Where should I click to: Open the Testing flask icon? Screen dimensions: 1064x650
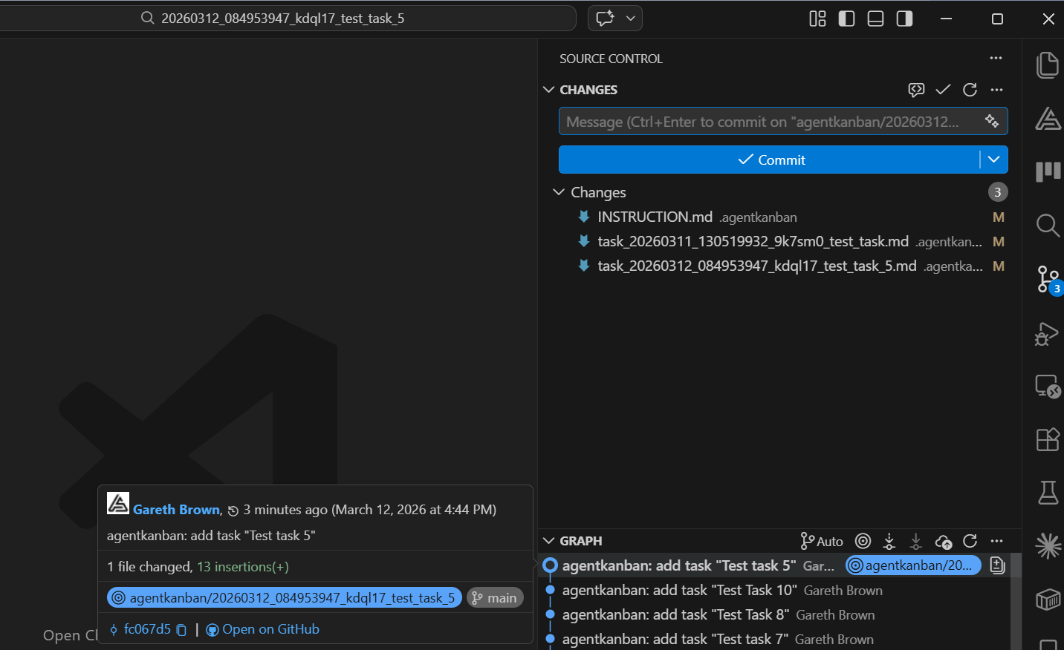1047,493
